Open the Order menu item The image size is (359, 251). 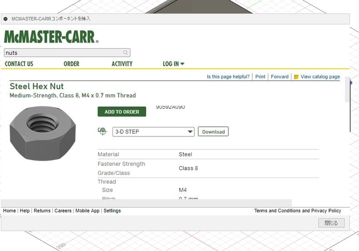[71, 64]
